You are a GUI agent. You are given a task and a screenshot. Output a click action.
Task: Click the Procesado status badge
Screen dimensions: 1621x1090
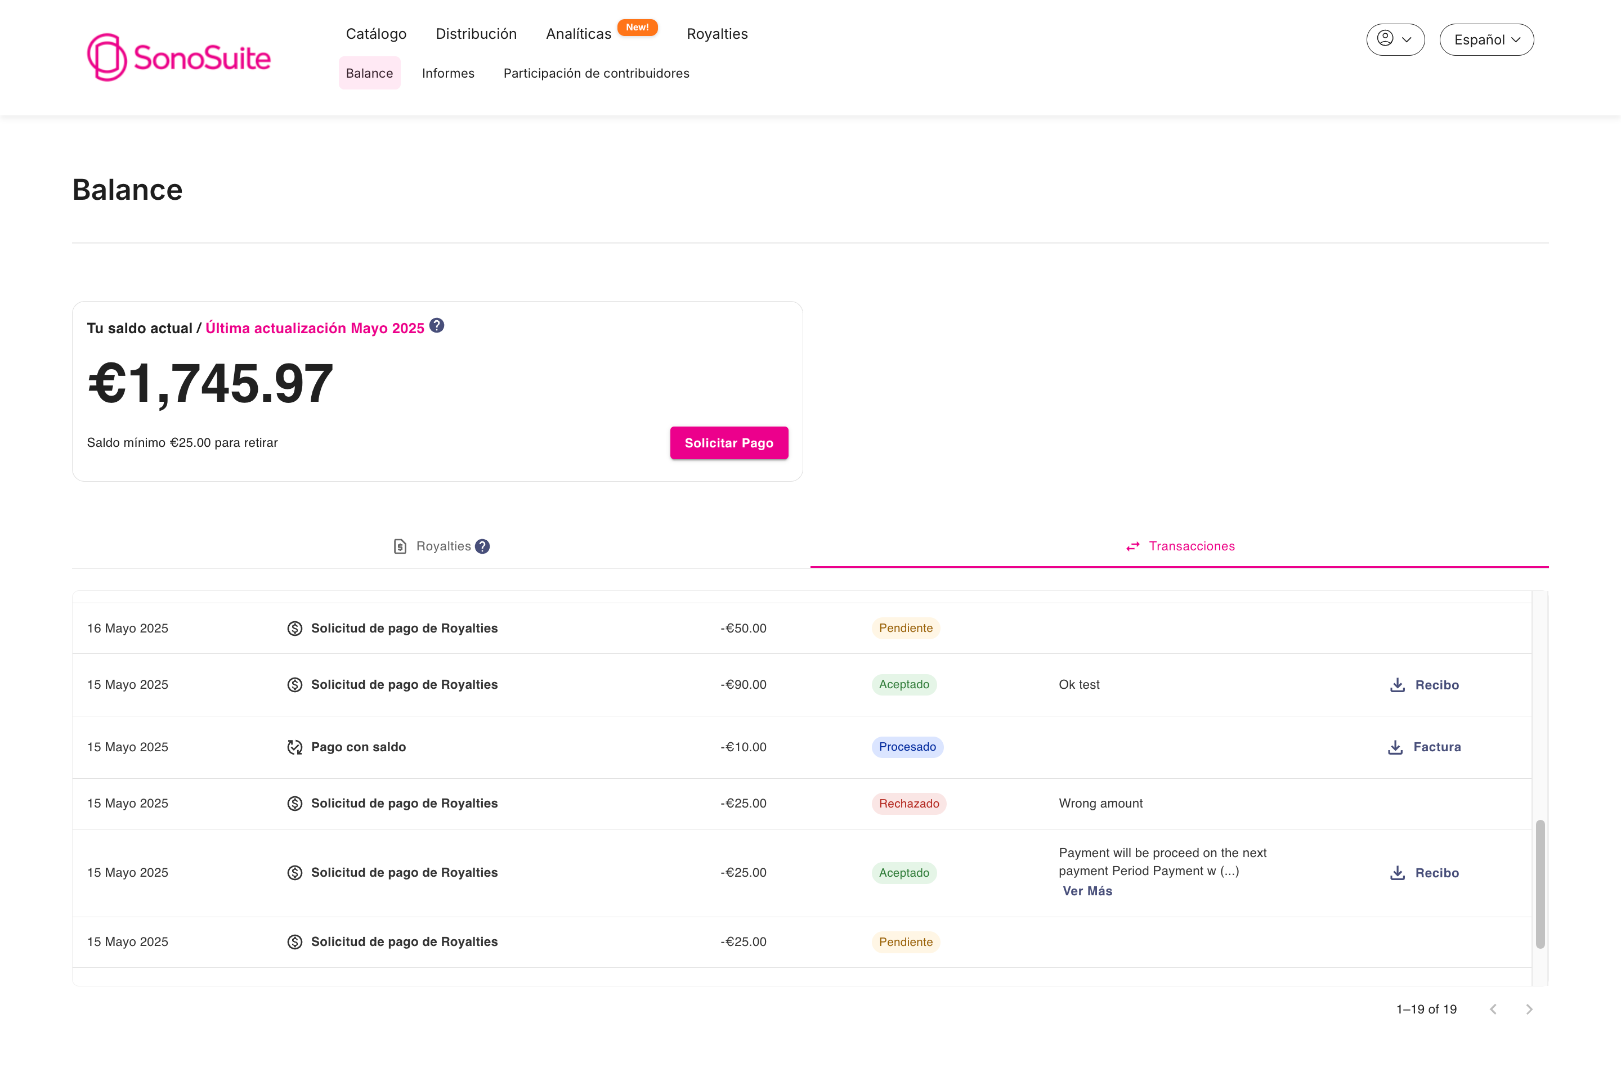[x=907, y=747]
